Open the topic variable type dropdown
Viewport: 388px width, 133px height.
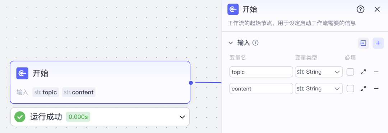[x=319, y=72]
